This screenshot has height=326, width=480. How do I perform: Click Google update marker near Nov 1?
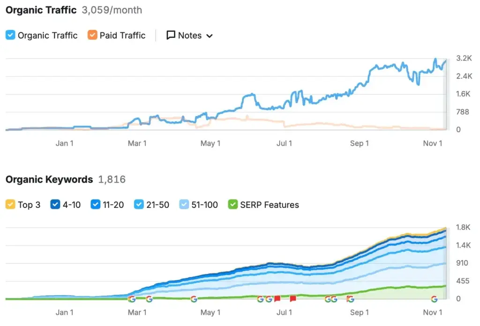434,299
